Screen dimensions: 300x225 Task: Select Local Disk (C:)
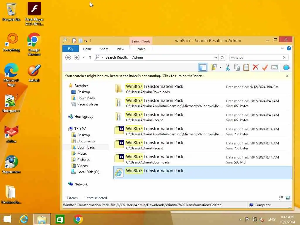click(x=85, y=172)
